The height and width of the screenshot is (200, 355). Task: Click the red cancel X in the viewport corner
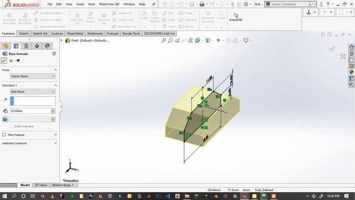click(x=343, y=57)
